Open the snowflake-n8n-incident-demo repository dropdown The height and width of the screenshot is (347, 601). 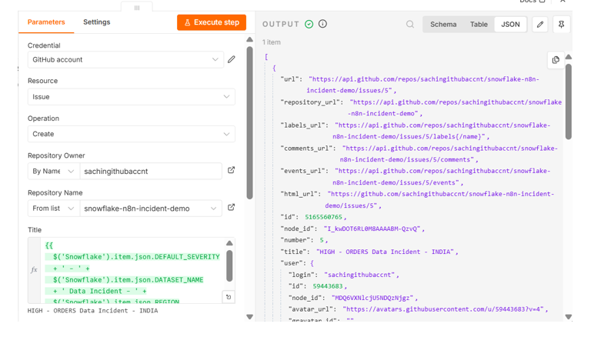pos(151,209)
